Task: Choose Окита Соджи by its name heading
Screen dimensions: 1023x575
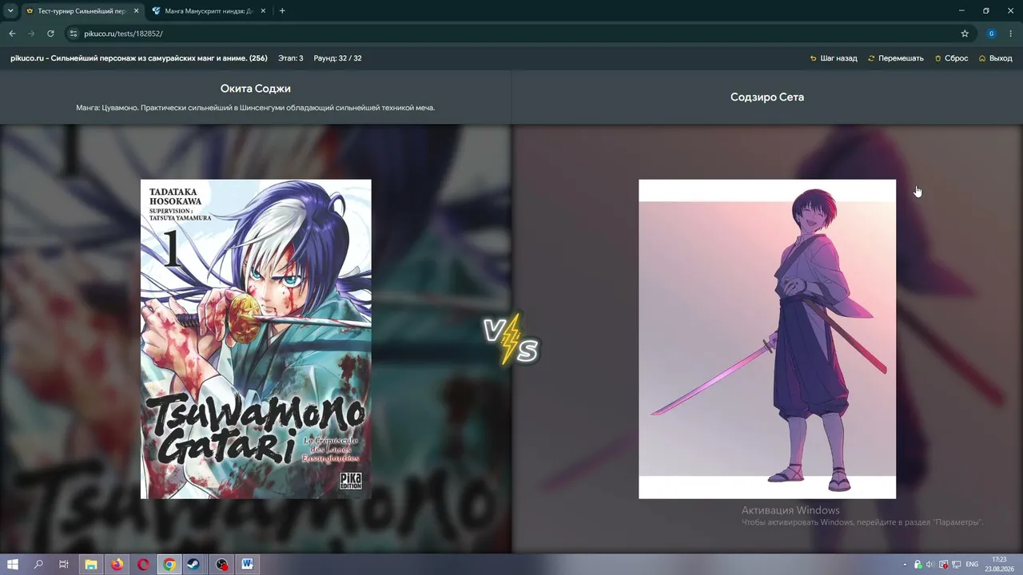Action: 256,89
